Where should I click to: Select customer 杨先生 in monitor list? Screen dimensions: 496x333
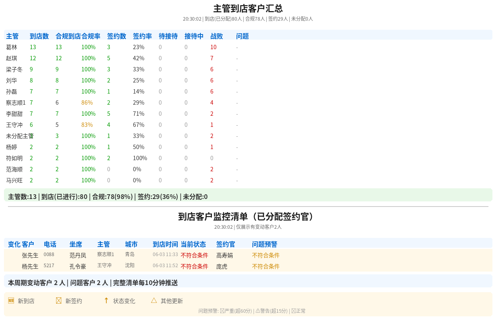(30, 266)
